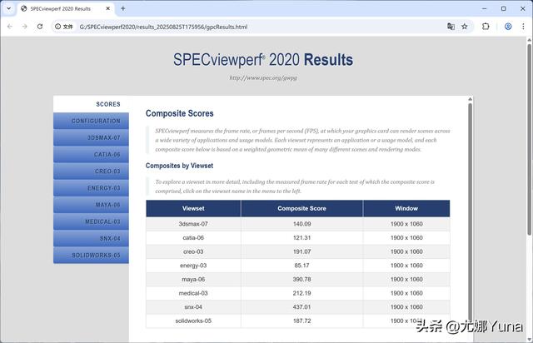The image size is (533, 343).
Task: Click the Viewset column header
Action: pyautogui.click(x=193, y=208)
